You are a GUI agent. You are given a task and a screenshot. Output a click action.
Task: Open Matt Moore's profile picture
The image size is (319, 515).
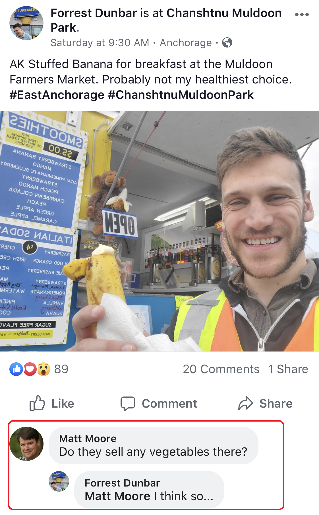pos(26,444)
